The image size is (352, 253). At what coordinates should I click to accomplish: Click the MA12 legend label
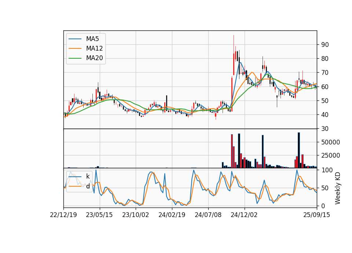[x=94, y=48]
